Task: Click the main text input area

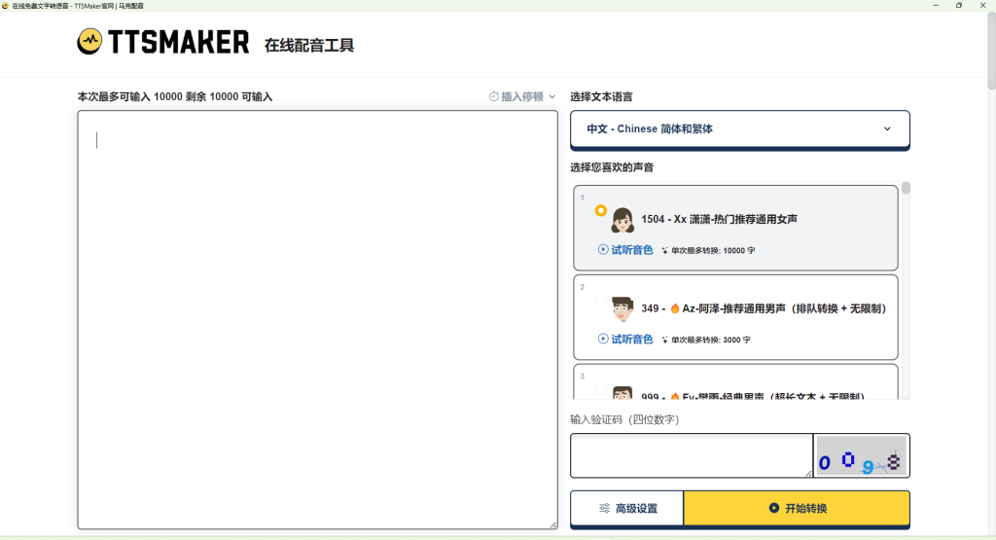Action: coord(318,319)
